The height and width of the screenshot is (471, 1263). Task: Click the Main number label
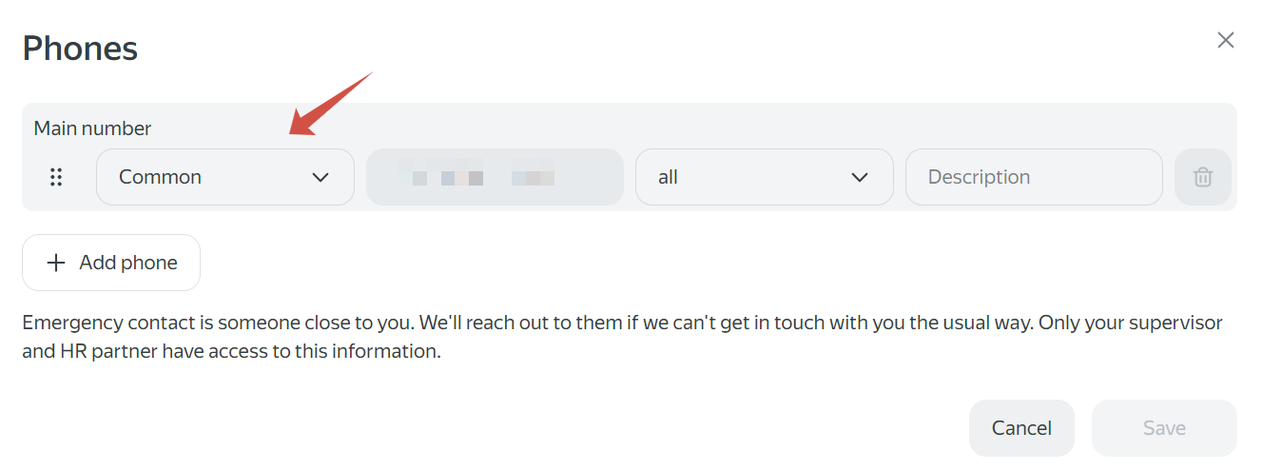coord(92,128)
